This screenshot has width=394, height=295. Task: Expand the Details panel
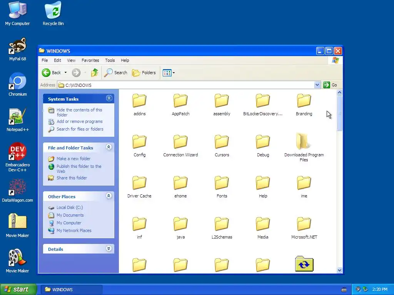pos(109,249)
